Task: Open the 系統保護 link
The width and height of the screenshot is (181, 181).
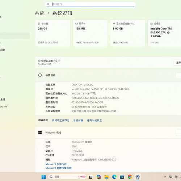Action: [x=78, y=120]
